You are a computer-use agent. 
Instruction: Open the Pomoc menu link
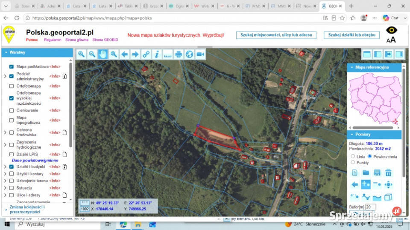[x=32, y=40]
